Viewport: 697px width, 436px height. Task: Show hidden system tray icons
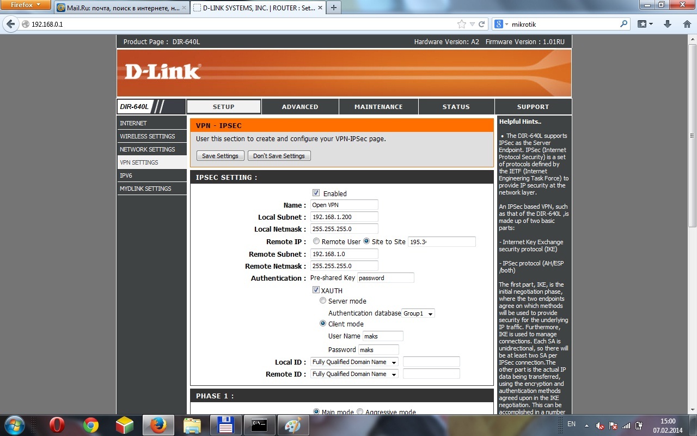pos(586,425)
